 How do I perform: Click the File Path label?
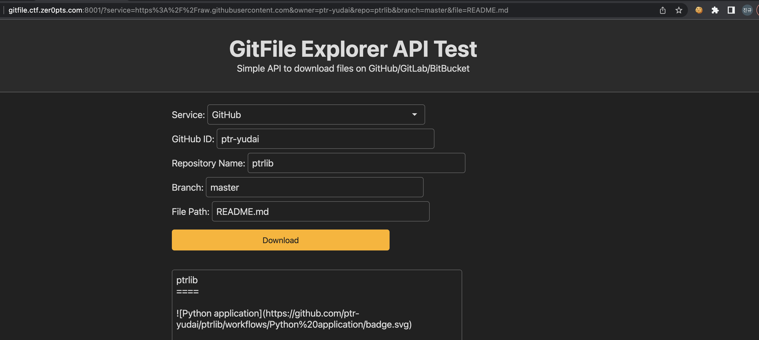190,212
